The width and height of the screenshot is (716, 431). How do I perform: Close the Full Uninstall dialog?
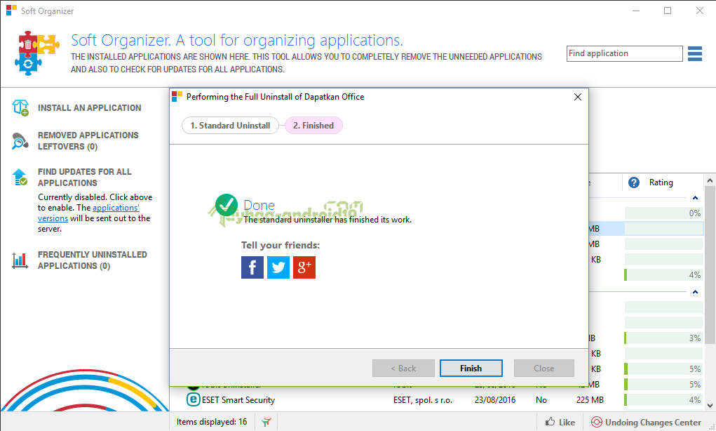point(578,97)
